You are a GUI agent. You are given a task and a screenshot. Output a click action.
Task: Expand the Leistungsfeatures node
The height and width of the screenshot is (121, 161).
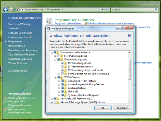pos(59,88)
